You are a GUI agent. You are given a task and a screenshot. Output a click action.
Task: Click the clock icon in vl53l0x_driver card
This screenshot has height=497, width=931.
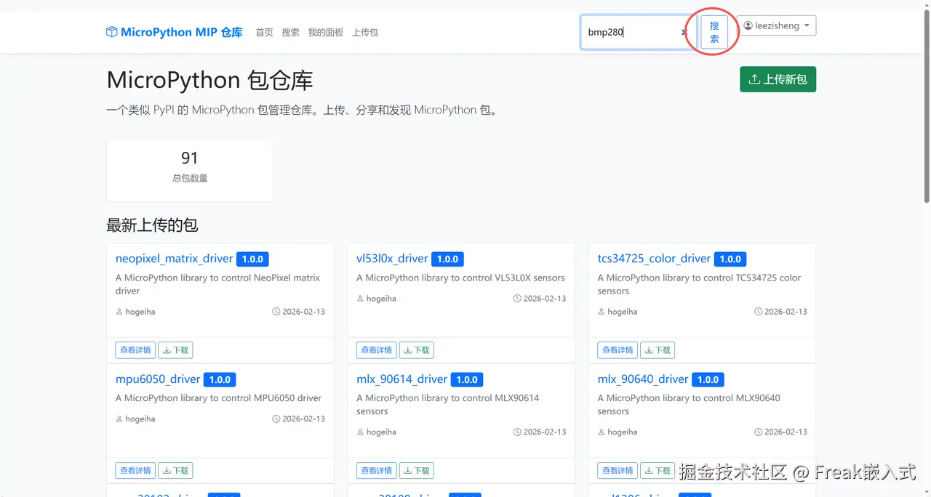pyautogui.click(x=517, y=299)
